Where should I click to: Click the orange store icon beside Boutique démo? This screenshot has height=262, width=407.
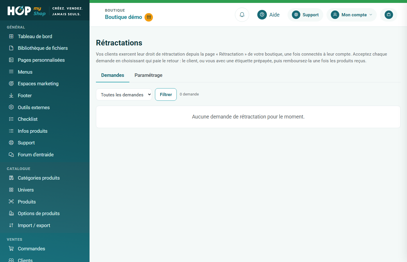pos(149,17)
